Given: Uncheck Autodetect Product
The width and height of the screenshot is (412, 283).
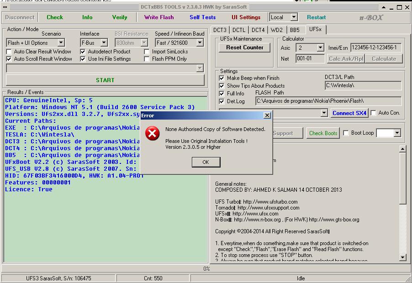Looking at the screenshot, I should [83, 52].
